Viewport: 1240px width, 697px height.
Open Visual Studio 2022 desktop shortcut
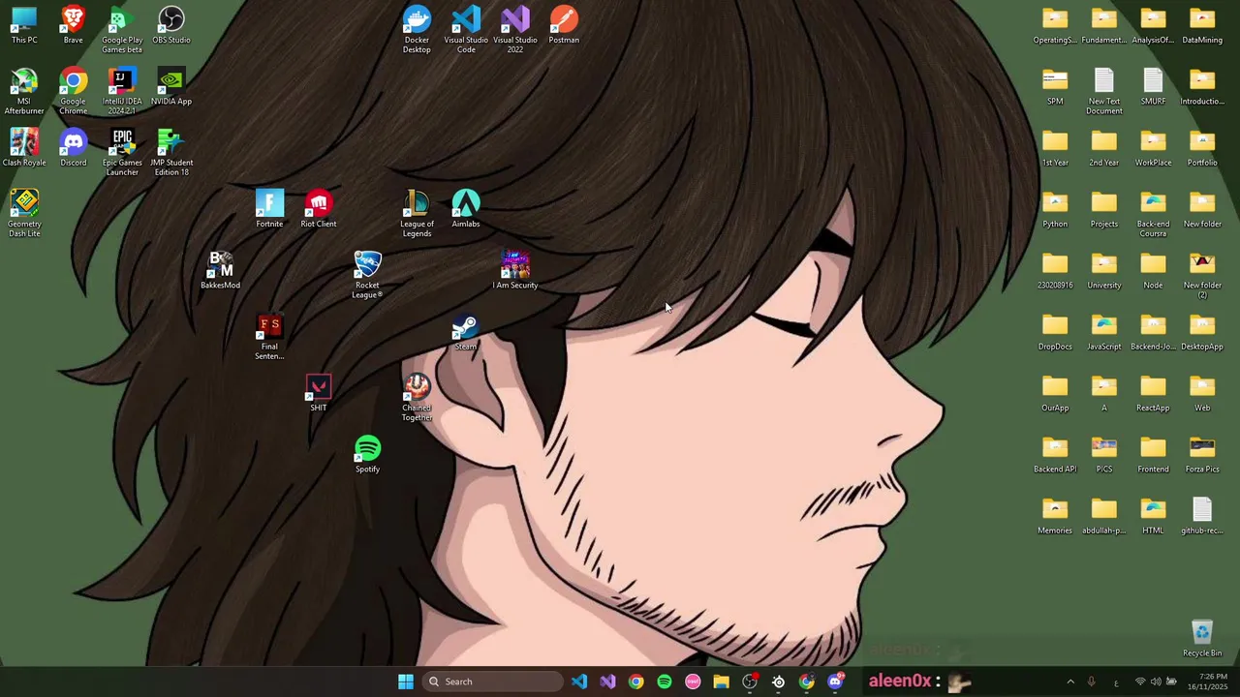tap(515, 30)
